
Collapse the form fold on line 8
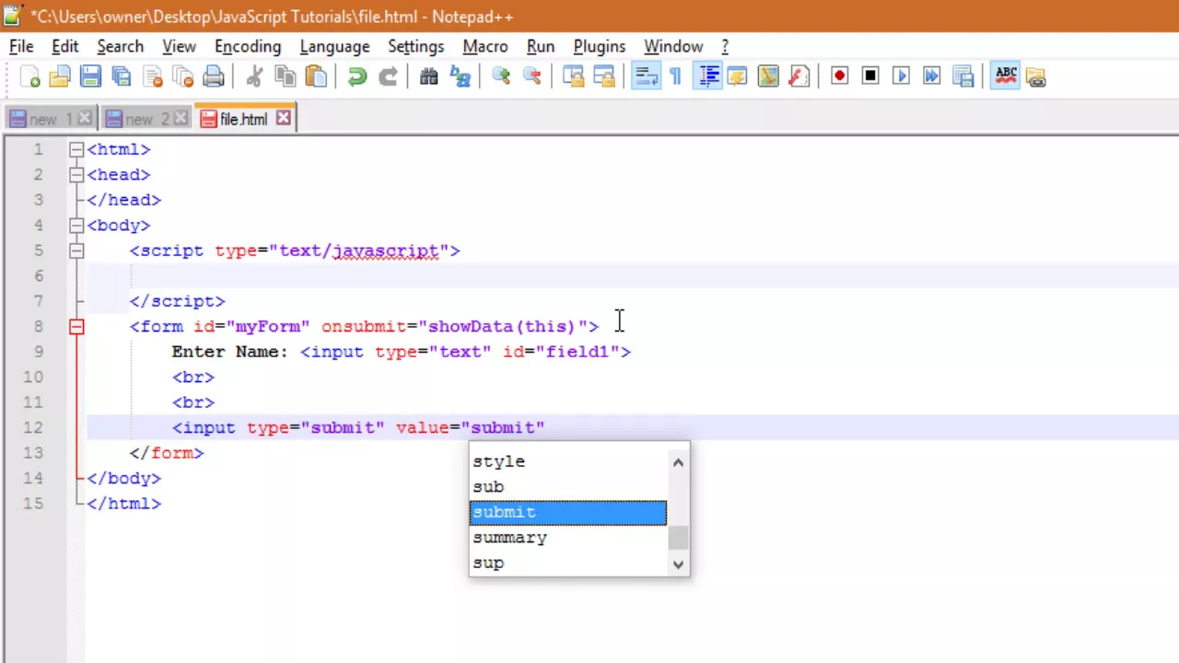pos(76,326)
